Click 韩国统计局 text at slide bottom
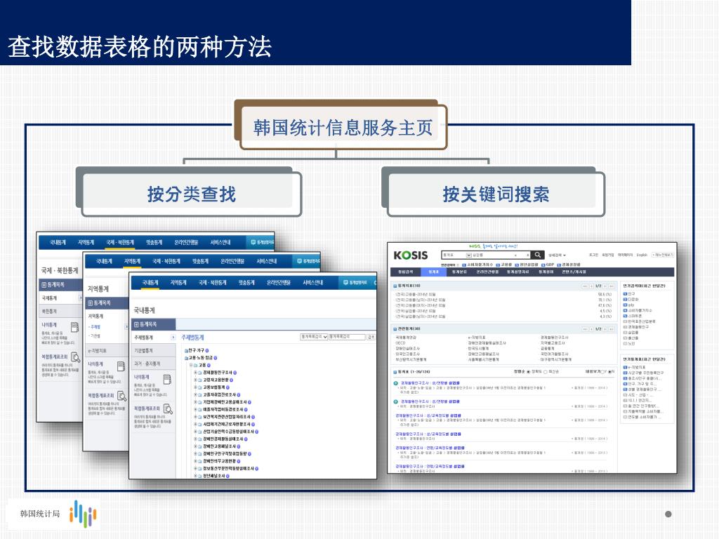719x539 pixels. point(40,514)
